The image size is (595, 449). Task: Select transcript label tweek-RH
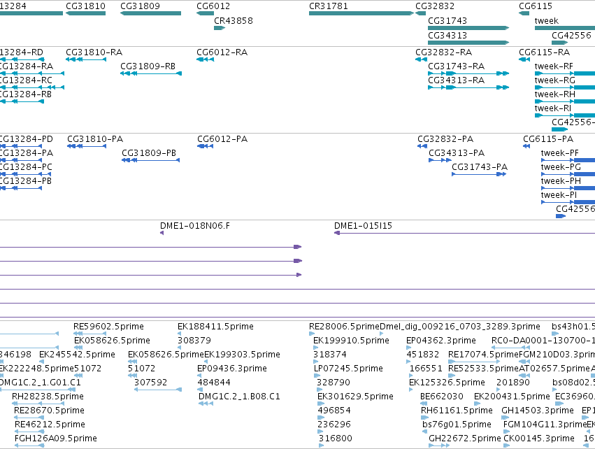coord(554,94)
